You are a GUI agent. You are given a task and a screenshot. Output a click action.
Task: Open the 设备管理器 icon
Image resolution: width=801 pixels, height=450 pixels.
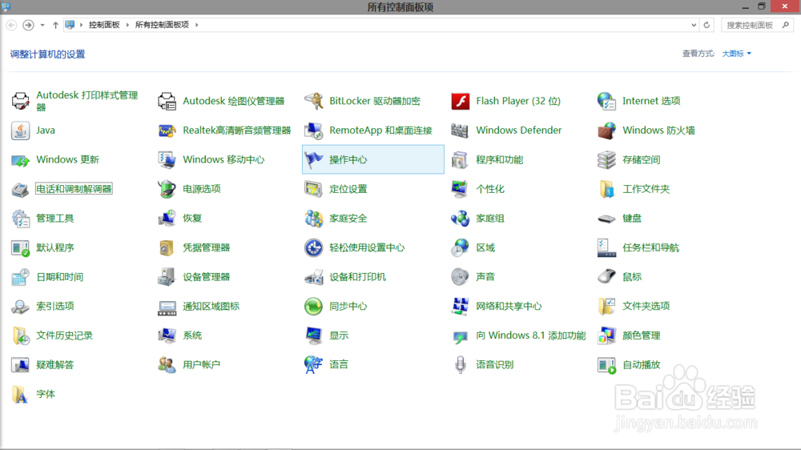point(167,277)
